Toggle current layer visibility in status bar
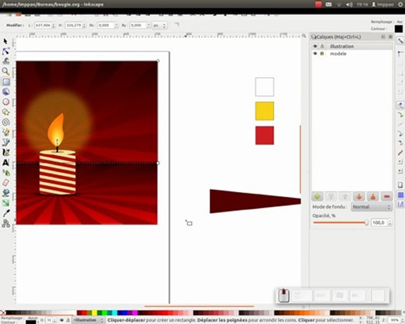The image size is (405, 324). coord(62,320)
